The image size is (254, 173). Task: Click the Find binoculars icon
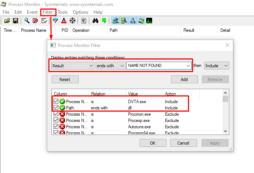coord(95,21)
